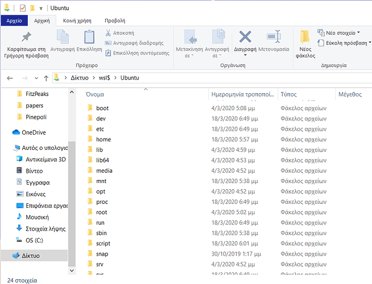Go forward with the right arrow
Viewport: 372px width, 284px height.
tap(24, 78)
